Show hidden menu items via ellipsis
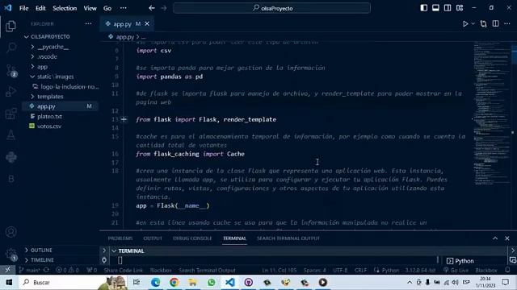The image size is (517, 290). [x=123, y=8]
